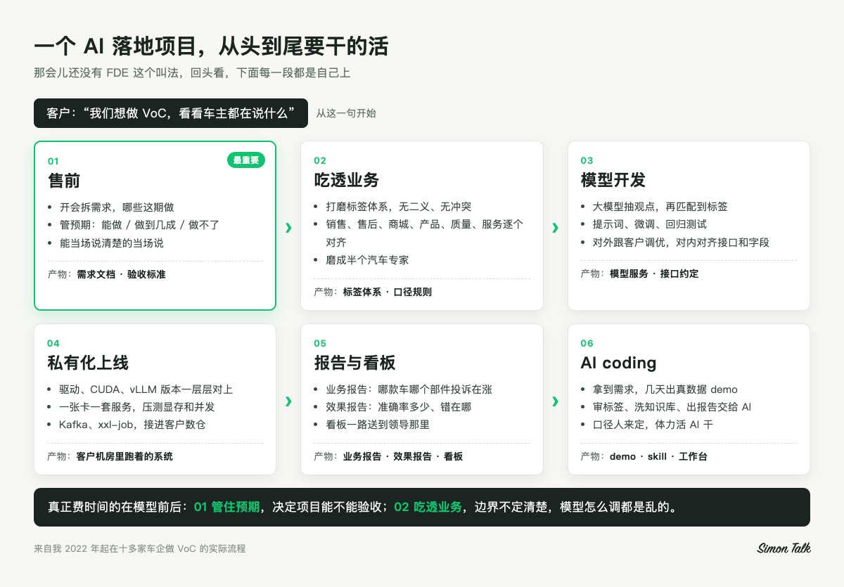Select the 吃透业务 card heading

347,181
